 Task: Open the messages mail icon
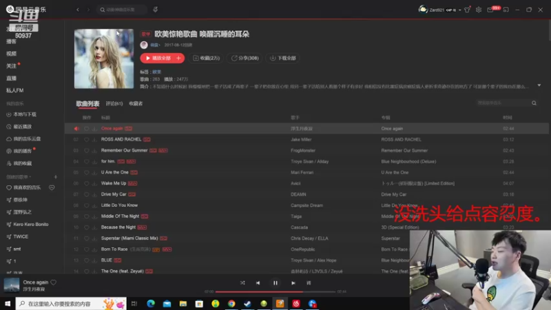pyautogui.click(x=490, y=10)
